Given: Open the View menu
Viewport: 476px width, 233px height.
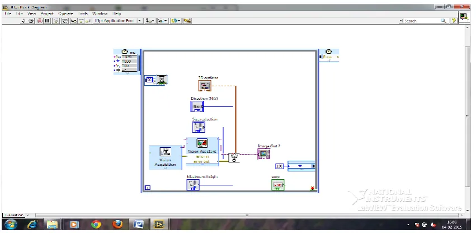Looking at the screenshot, I should coord(31,13).
